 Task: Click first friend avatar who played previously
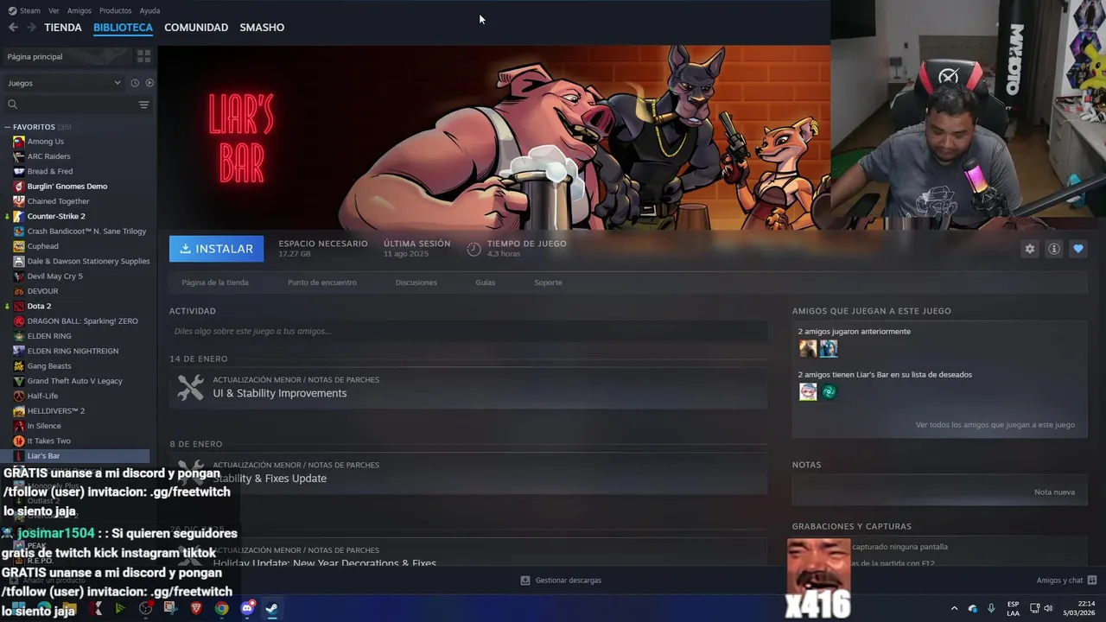[808, 349]
